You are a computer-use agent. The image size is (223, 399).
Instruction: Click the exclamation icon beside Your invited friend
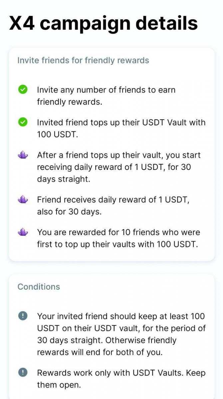click(23, 316)
